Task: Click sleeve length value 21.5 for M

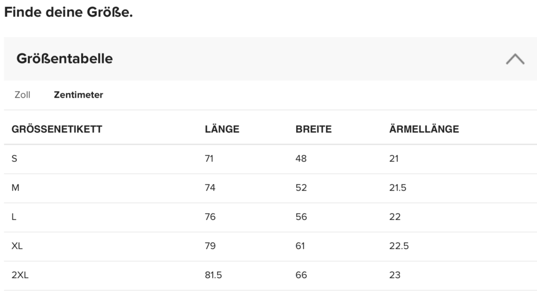Action: click(398, 188)
